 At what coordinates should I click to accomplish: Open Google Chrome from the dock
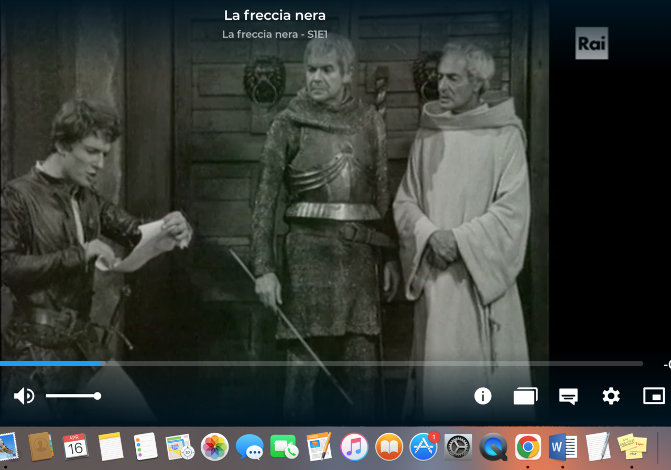pyautogui.click(x=528, y=447)
